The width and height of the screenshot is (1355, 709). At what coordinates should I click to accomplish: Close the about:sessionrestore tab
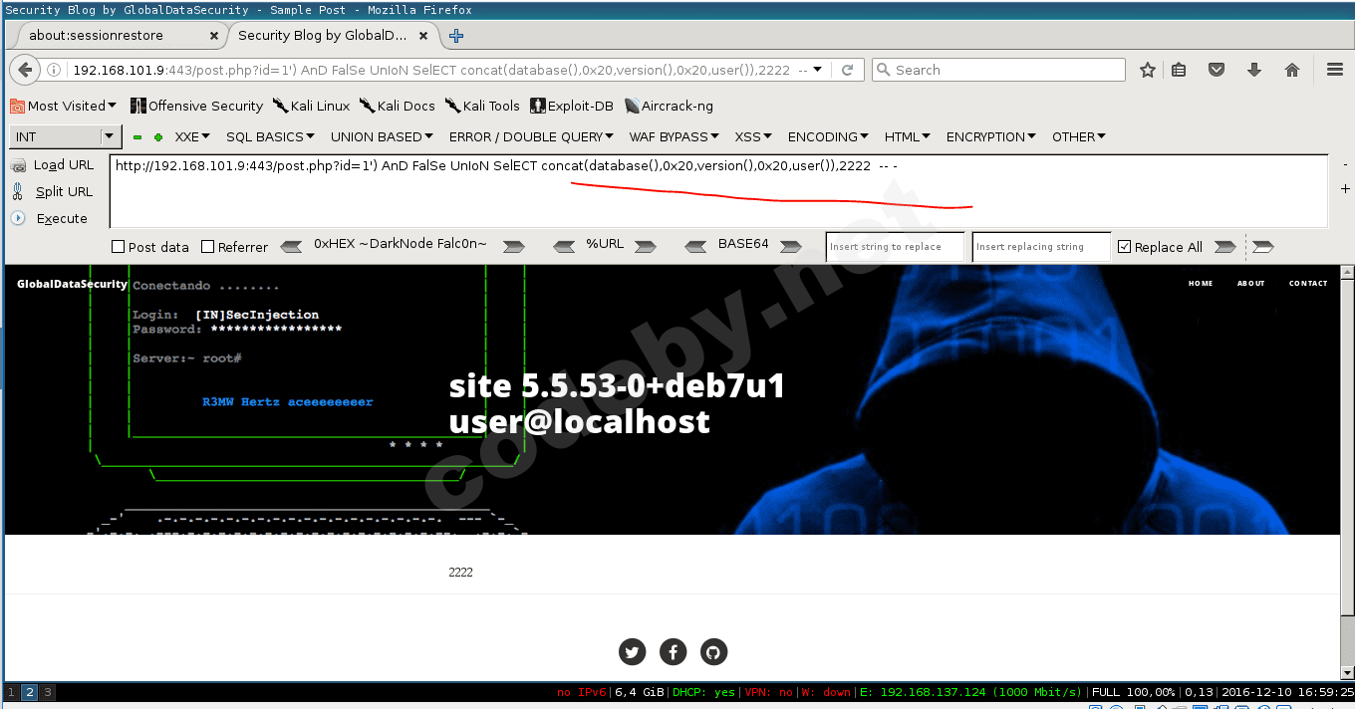tap(214, 36)
